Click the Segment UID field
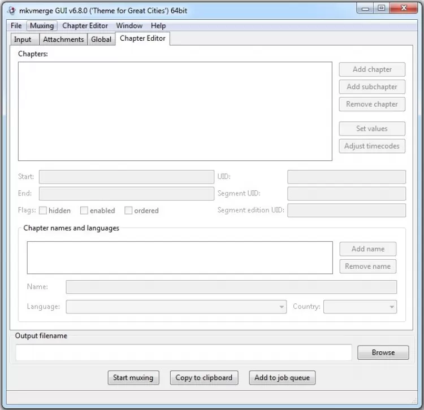 pos(347,194)
